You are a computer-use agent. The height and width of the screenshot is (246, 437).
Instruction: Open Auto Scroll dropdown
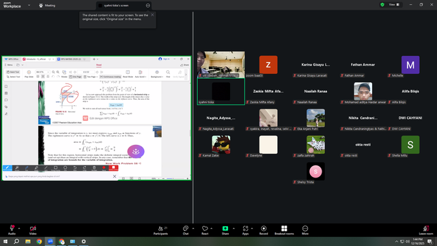pyautogui.click(x=141, y=74)
